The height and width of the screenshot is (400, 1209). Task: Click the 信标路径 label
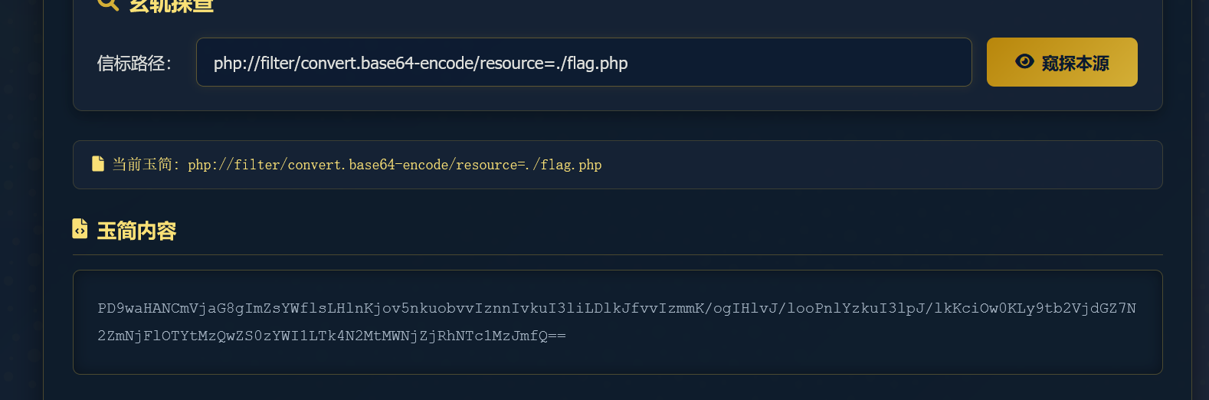134,64
